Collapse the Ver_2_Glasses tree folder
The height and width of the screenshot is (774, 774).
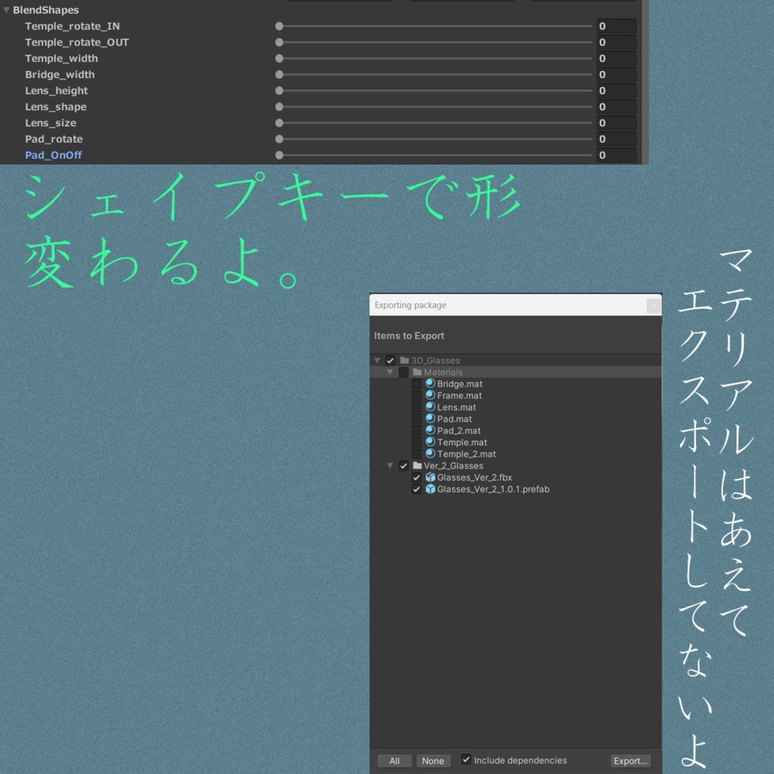pyautogui.click(x=390, y=466)
